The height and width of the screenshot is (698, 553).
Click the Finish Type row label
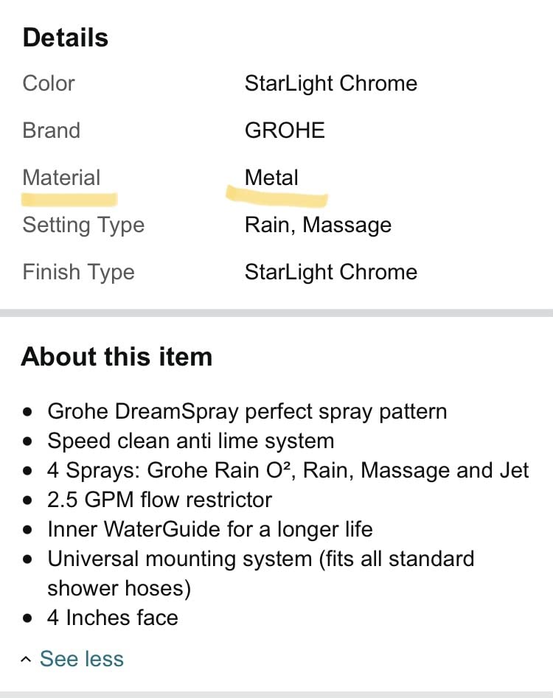pos(78,272)
